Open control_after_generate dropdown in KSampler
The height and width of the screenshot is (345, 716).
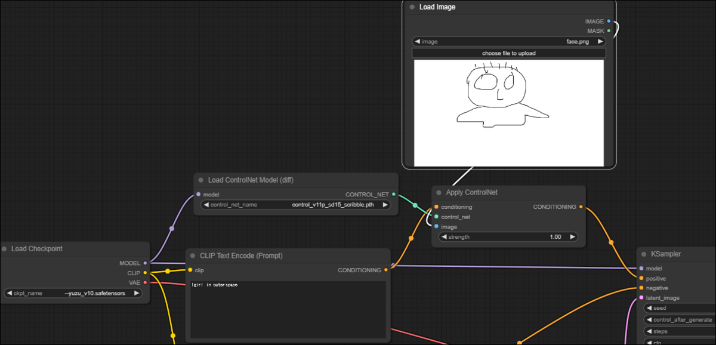click(x=680, y=319)
